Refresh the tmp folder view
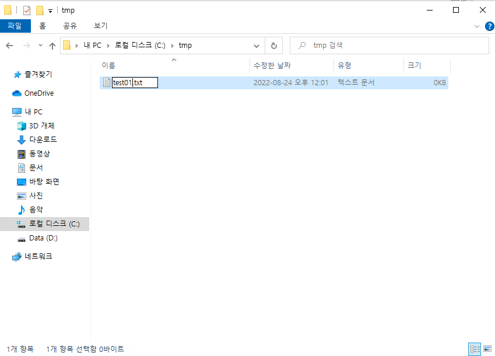Screen dimensions: 495x356 click(x=273, y=46)
